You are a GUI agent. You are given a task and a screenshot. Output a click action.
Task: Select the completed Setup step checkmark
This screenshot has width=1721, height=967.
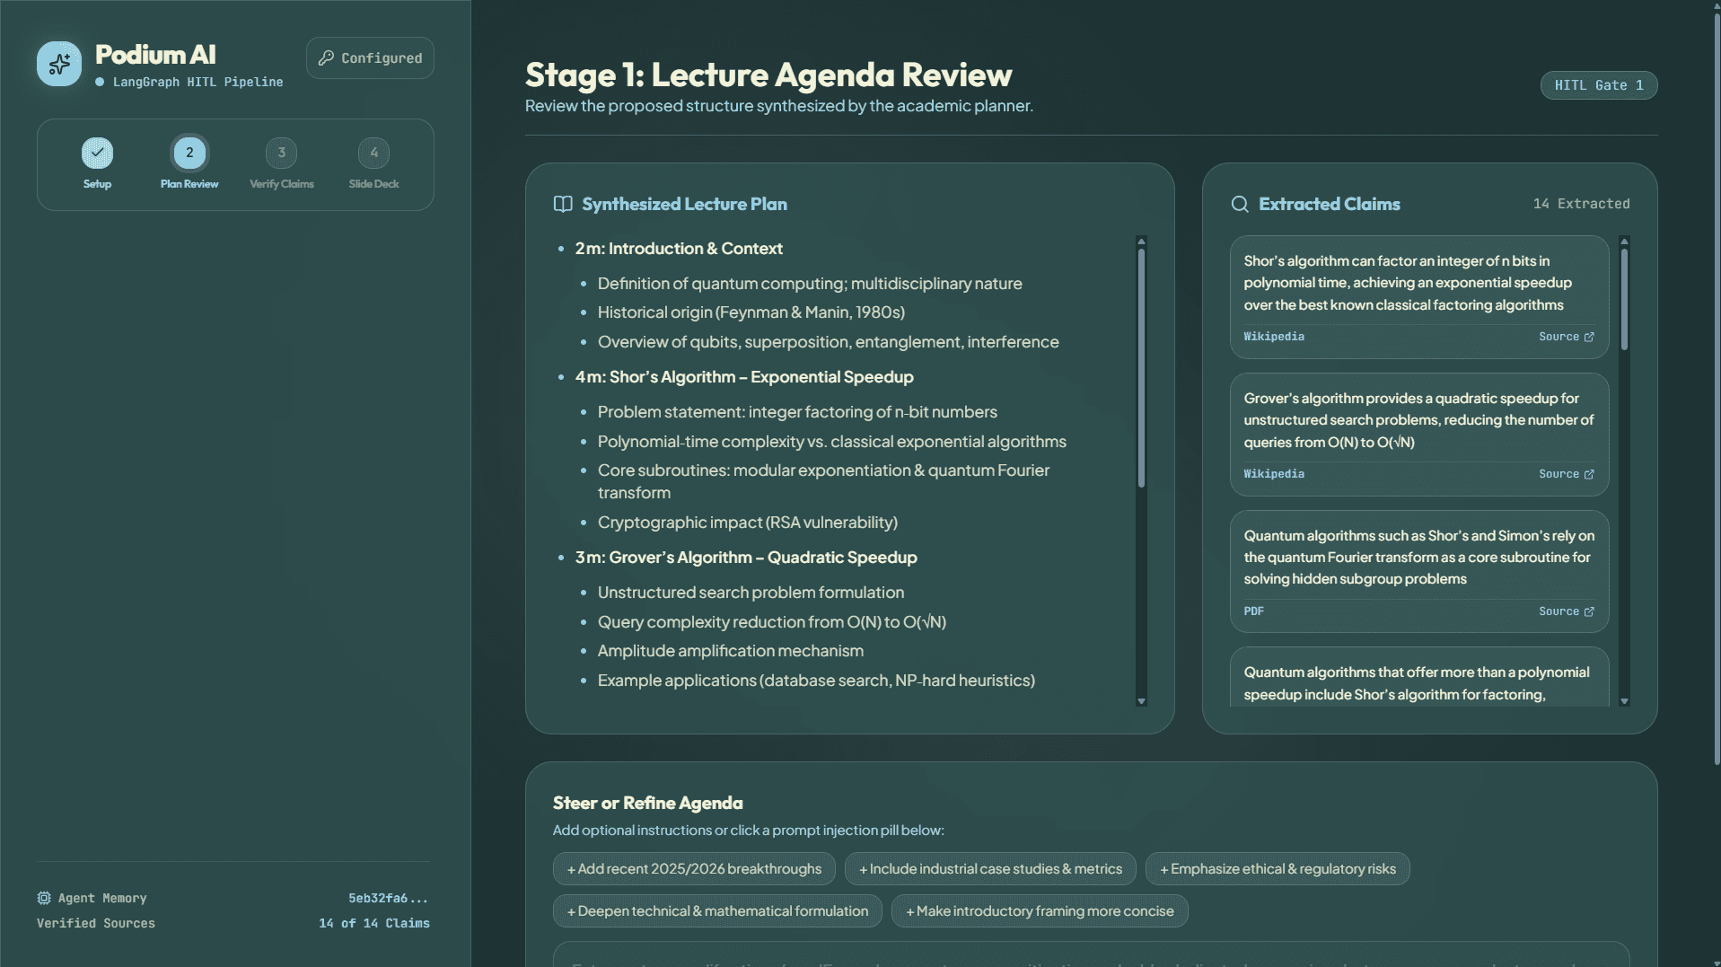[x=97, y=153]
